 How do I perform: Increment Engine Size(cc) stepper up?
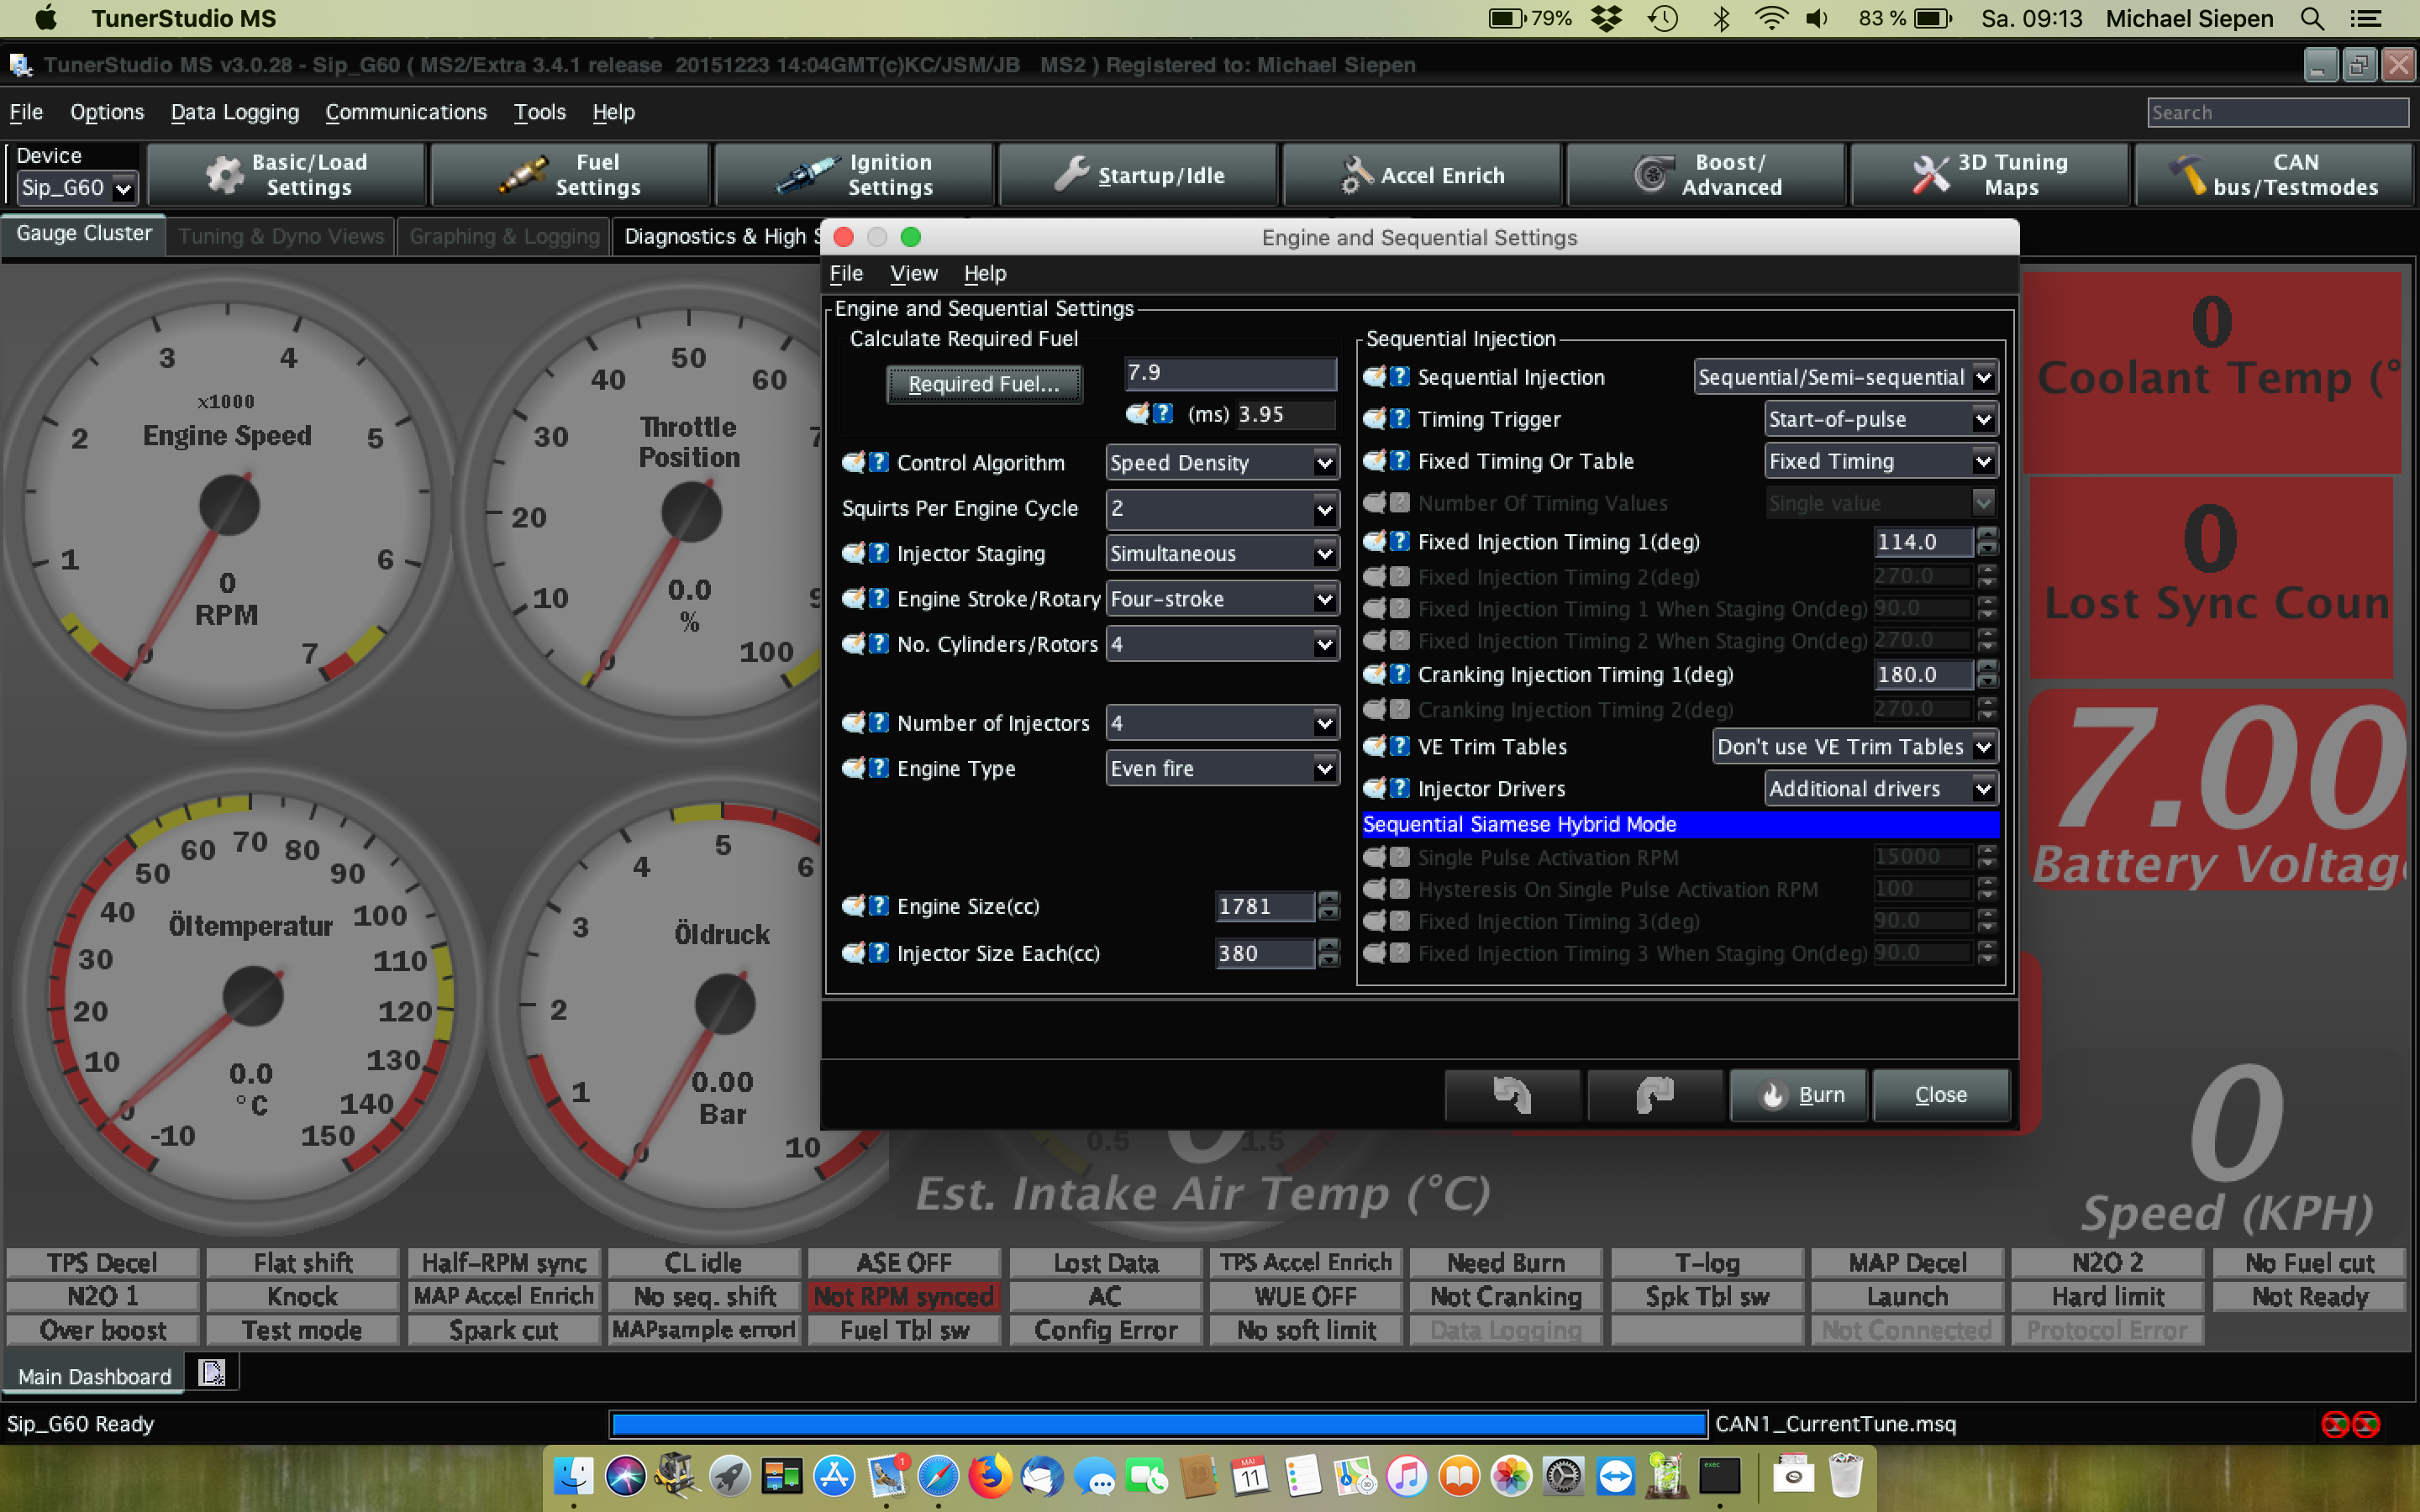click(x=1329, y=899)
